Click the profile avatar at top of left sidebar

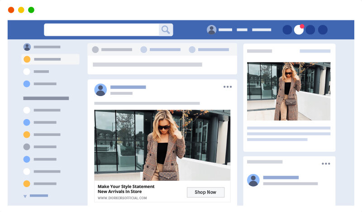point(27,47)
